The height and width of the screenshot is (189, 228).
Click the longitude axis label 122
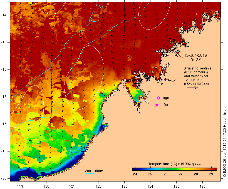[98, 186]
